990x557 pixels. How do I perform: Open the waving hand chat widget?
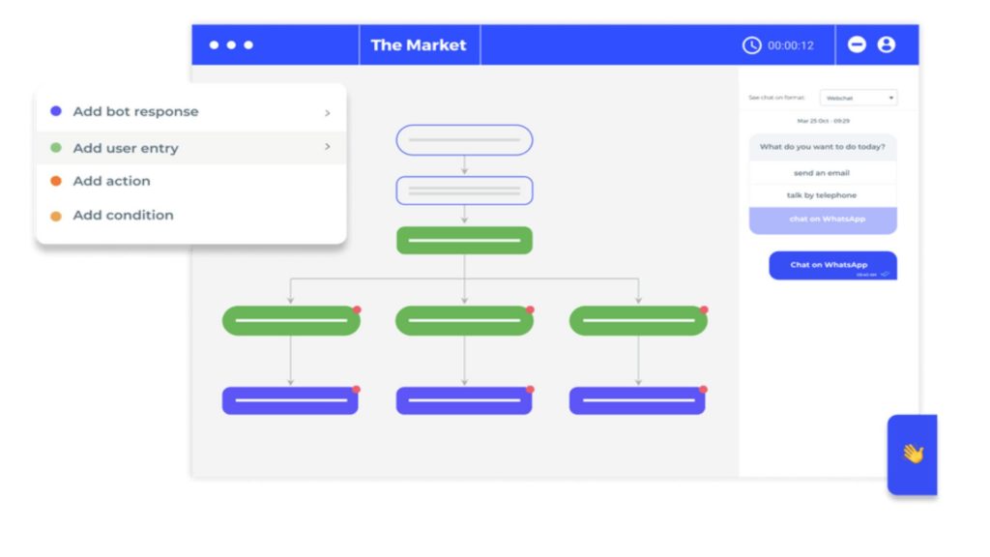click(913, 454)
